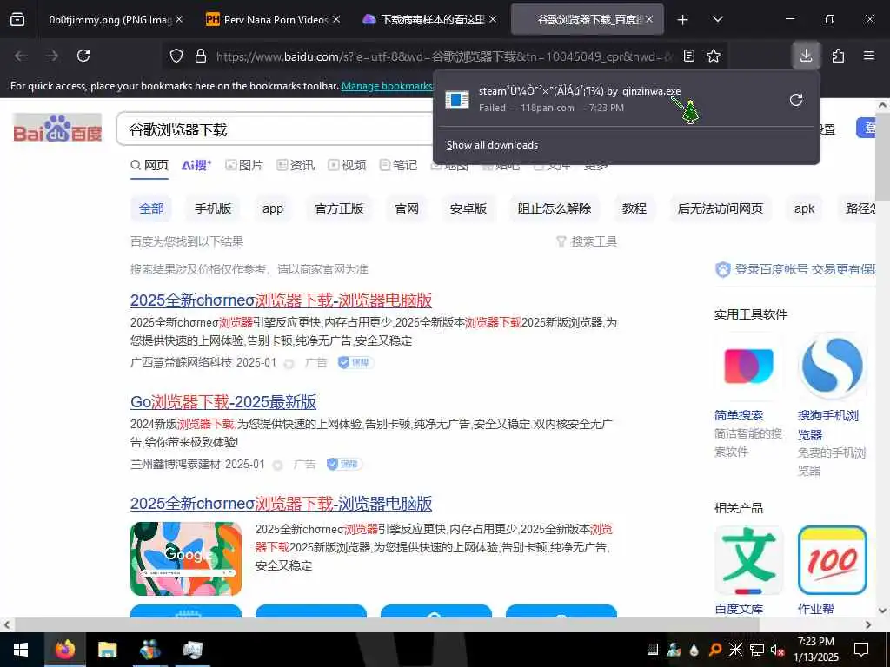Click the Baidu logo
890x667 pixels.
click(57, 129)
